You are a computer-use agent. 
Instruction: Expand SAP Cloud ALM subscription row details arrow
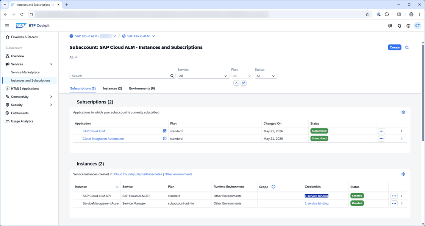402,131
